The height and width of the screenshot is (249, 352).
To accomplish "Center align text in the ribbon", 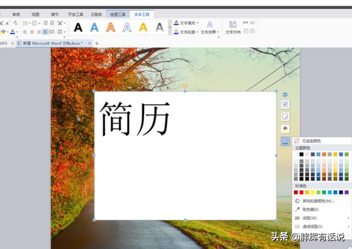I will (x=32, y=32).
